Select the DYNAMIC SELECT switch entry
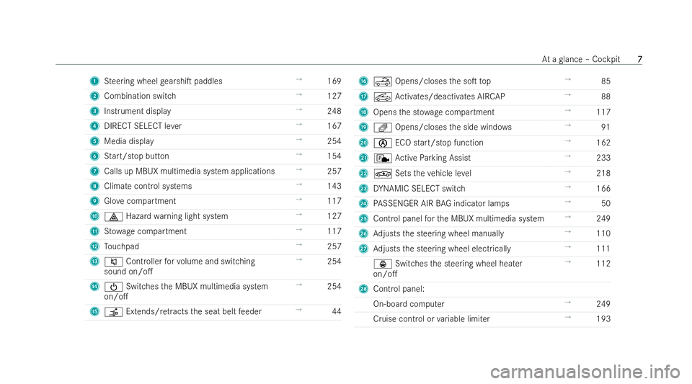692x384 pixels. [419, 189]
